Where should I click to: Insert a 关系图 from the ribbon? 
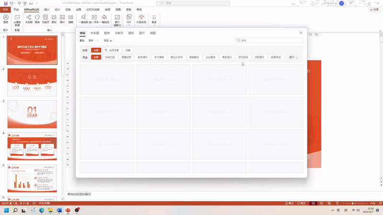(x=29, y=19)
